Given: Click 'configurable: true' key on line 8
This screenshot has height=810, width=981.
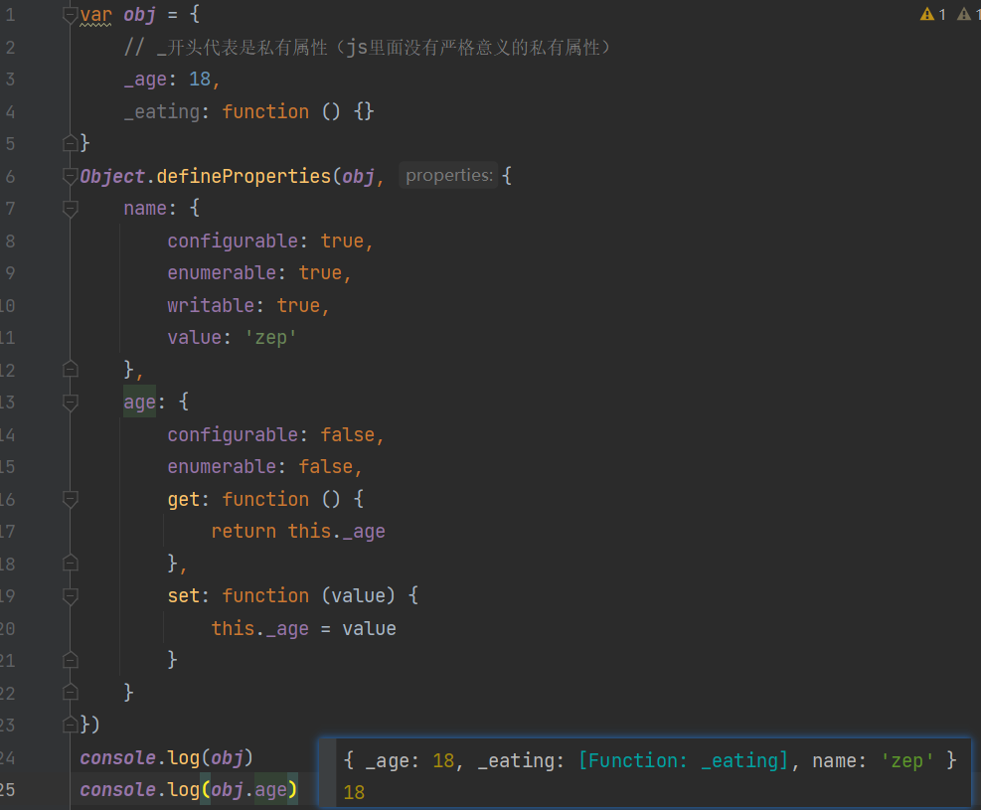Looking at the screenshot, I should tap(233, 241).
